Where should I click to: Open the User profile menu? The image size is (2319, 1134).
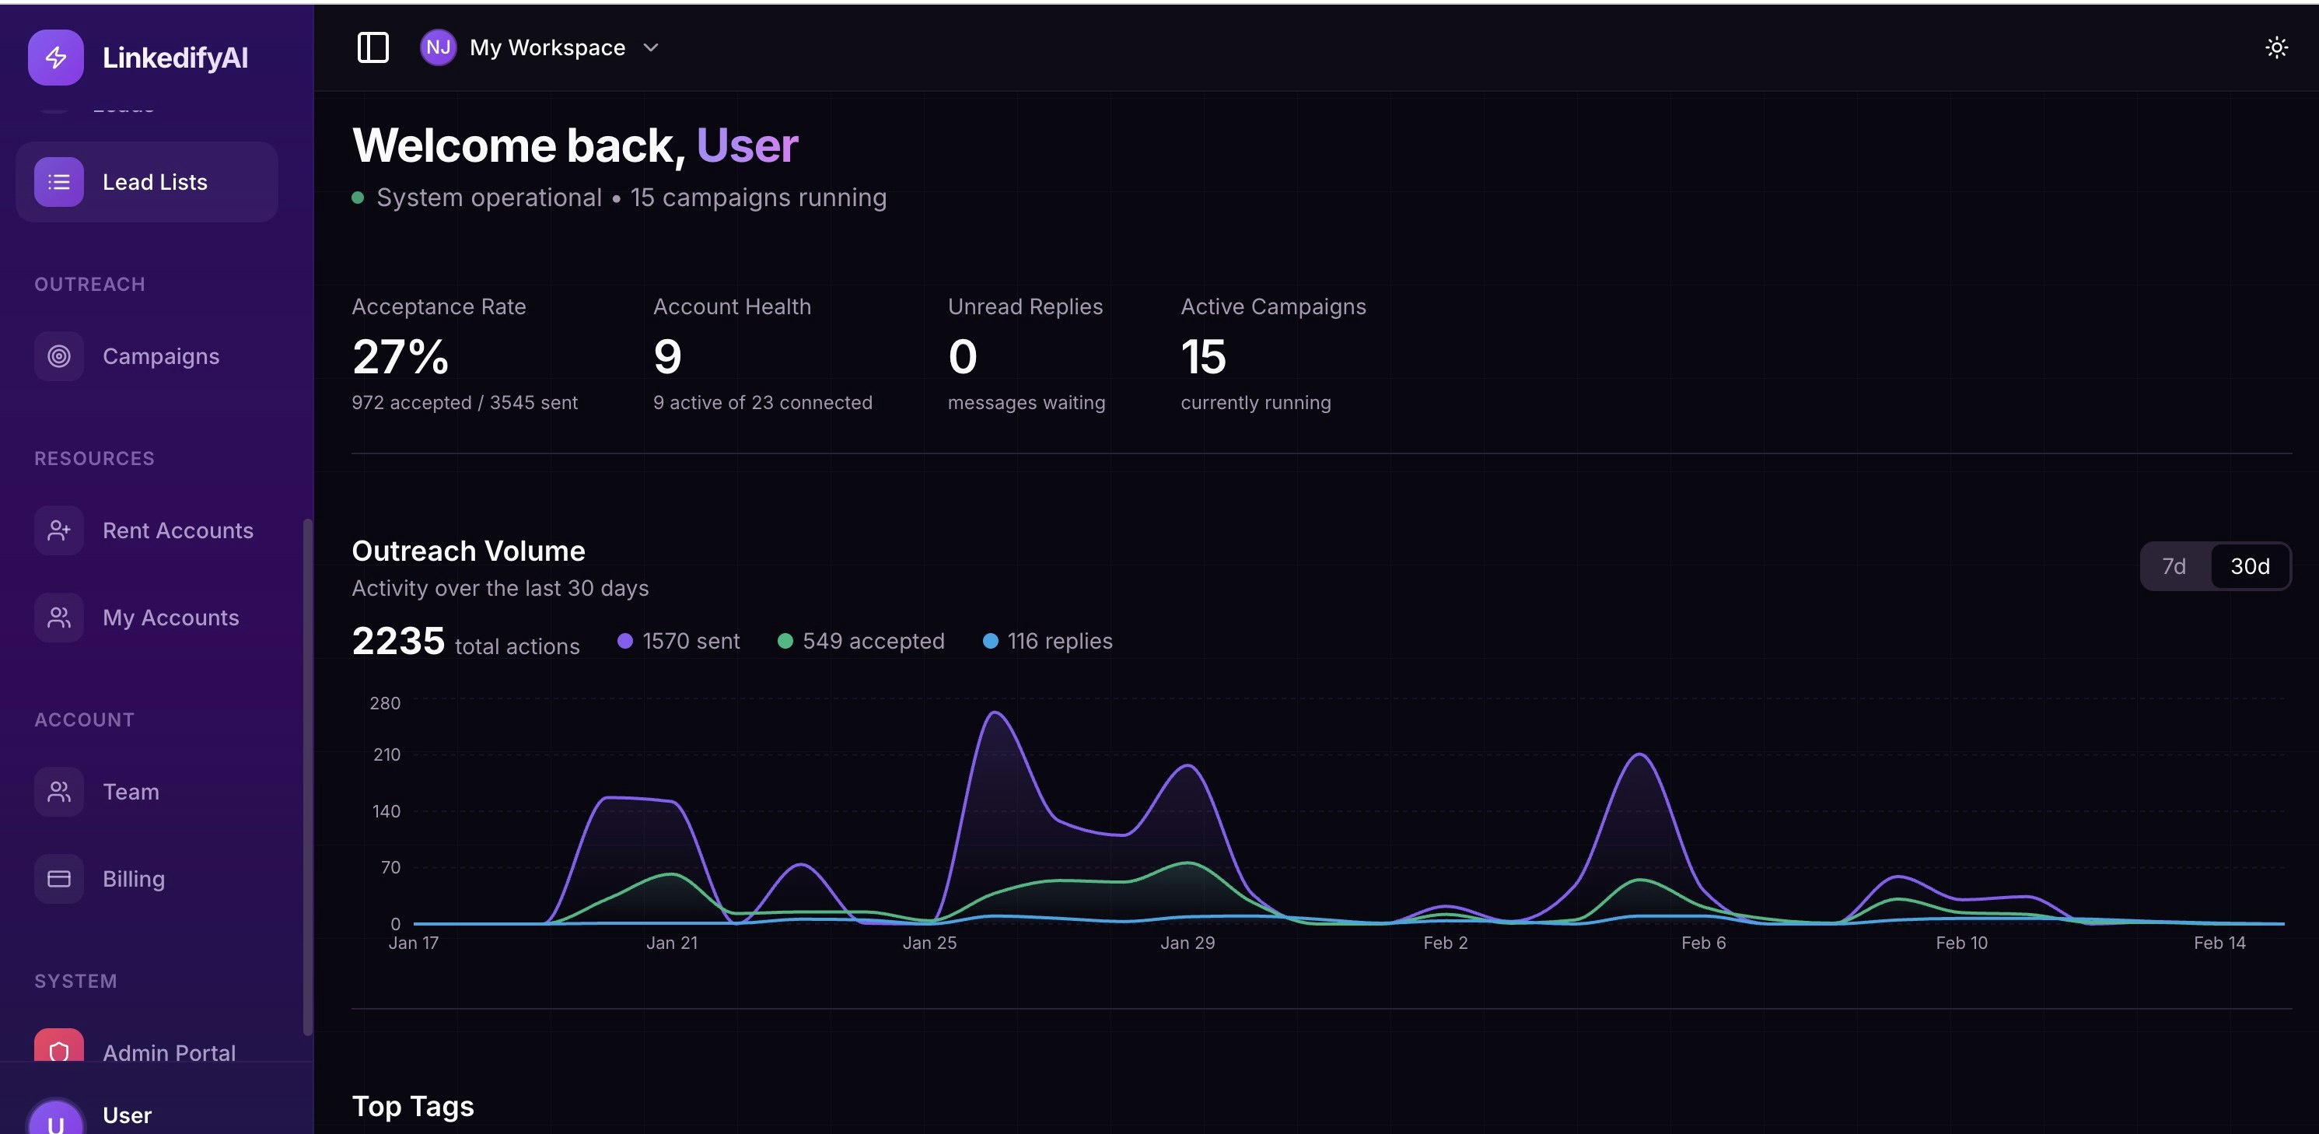126,1115
